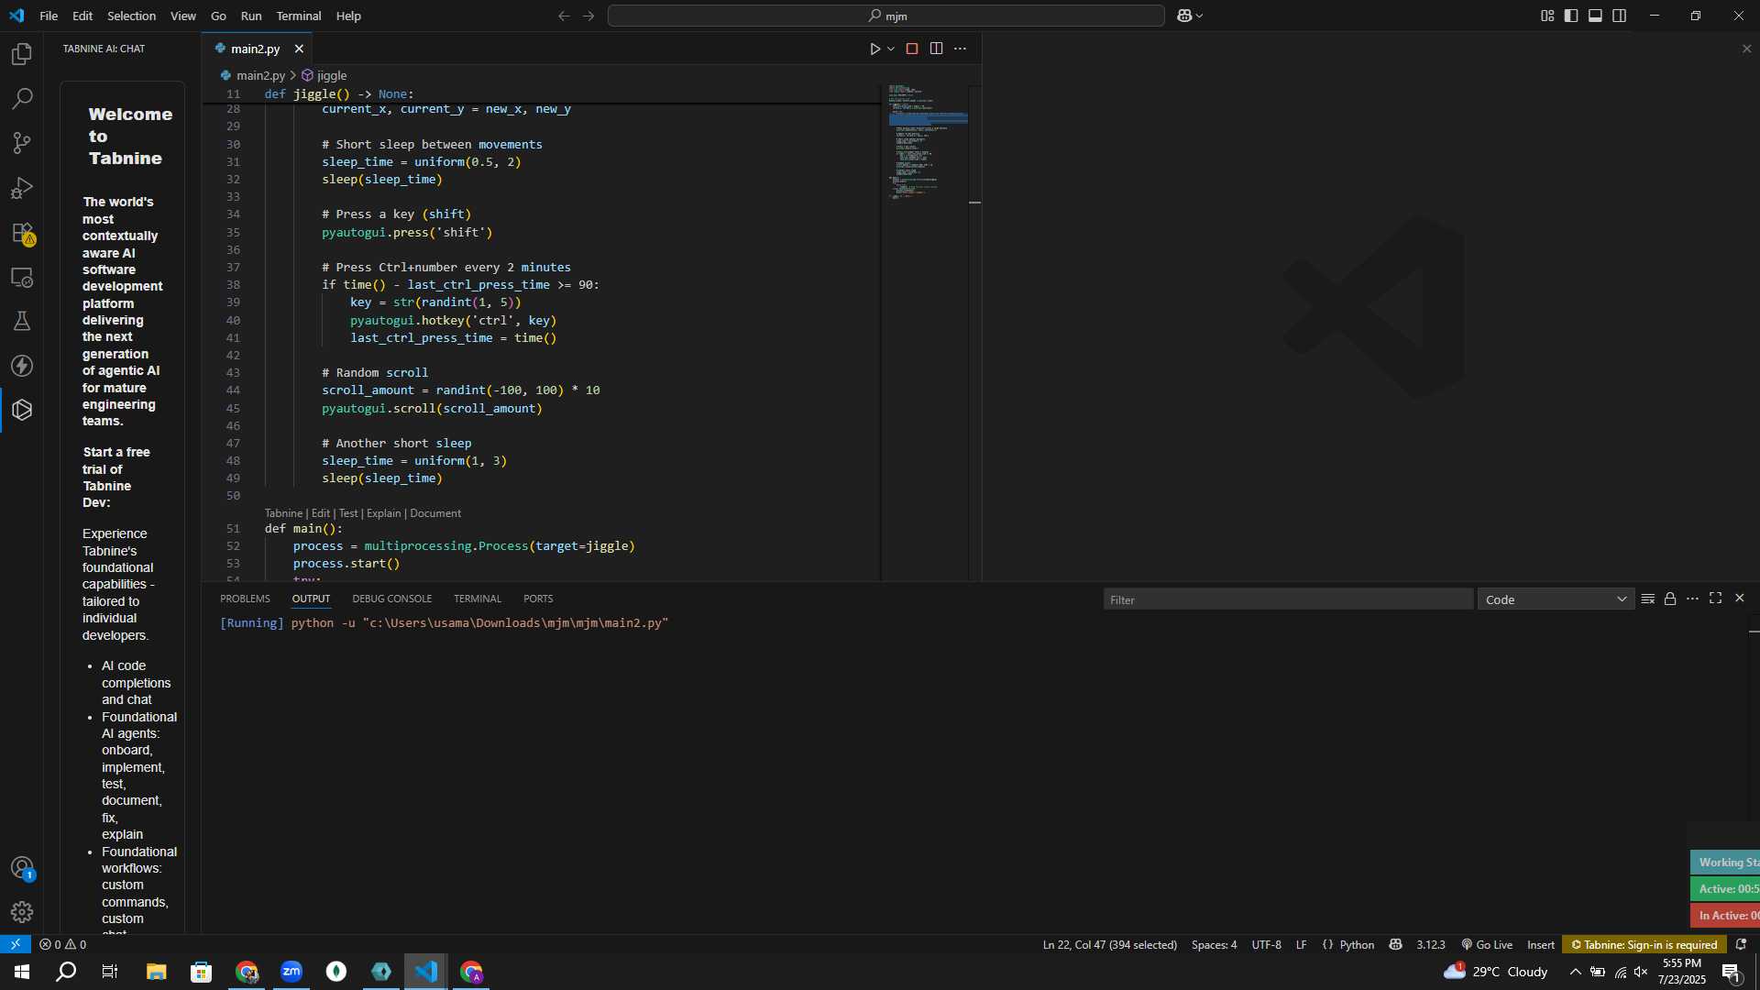This screenshot has width=1760, height=990.
Task: Open File Explorer from the taskbar
Action: click(x=156, y=972)
